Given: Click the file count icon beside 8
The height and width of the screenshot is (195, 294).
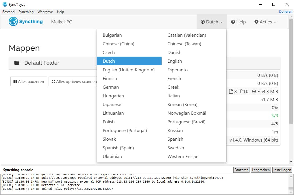Looking at the screenshot, I should pyautogui.click(x=231, y=91).
